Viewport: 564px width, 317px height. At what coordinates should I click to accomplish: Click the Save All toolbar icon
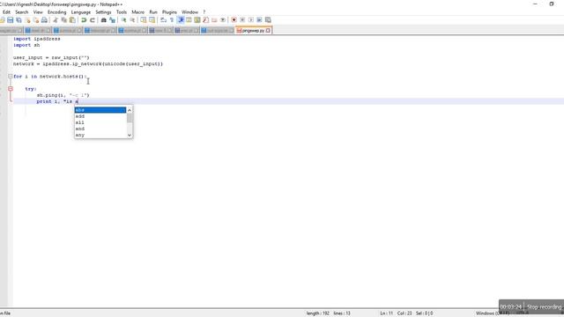(19, 20)
